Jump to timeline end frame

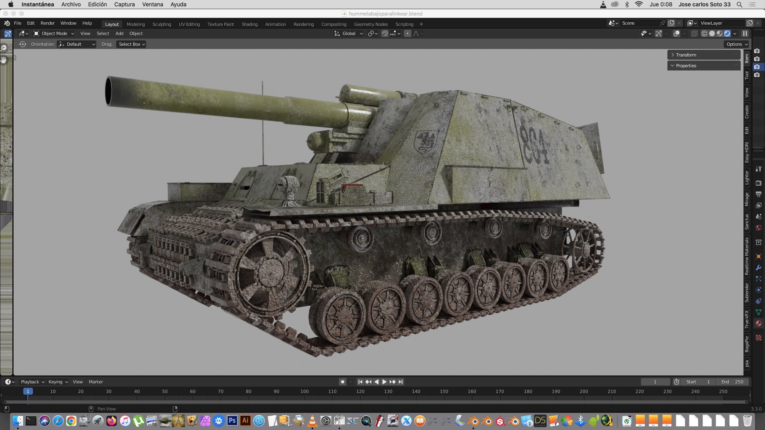tap(400, 382)
